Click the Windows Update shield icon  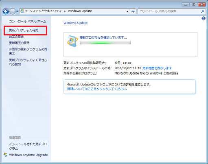(x=72, y=41)
